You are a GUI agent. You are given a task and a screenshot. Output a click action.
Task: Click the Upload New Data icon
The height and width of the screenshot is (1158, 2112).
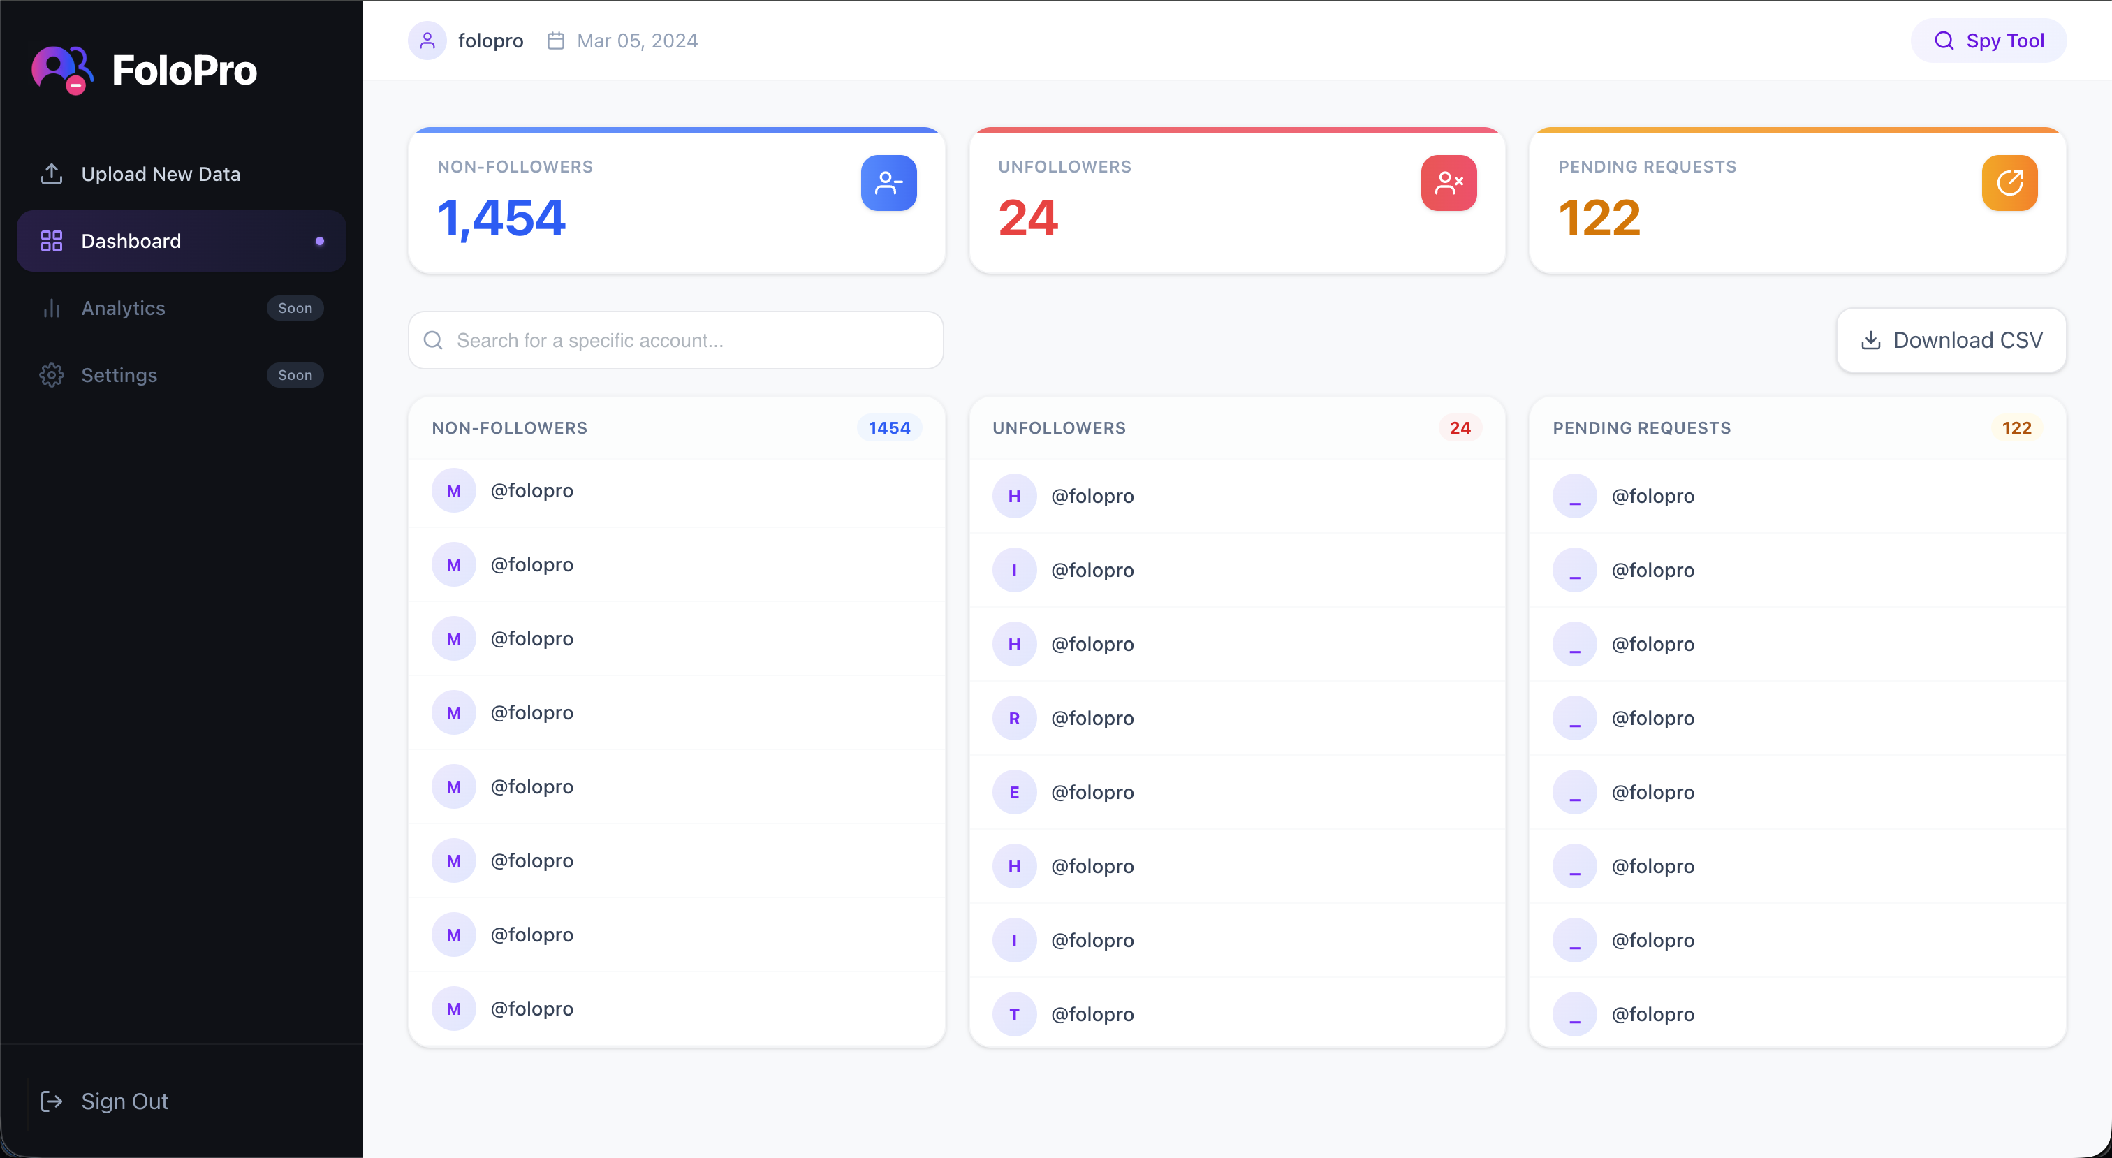(x=52, y=174)
